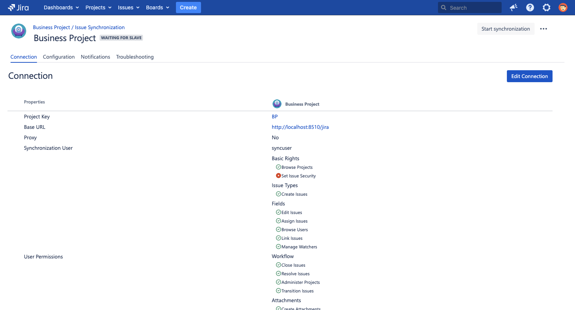Click the Jira logo in header

pos(18,7)
